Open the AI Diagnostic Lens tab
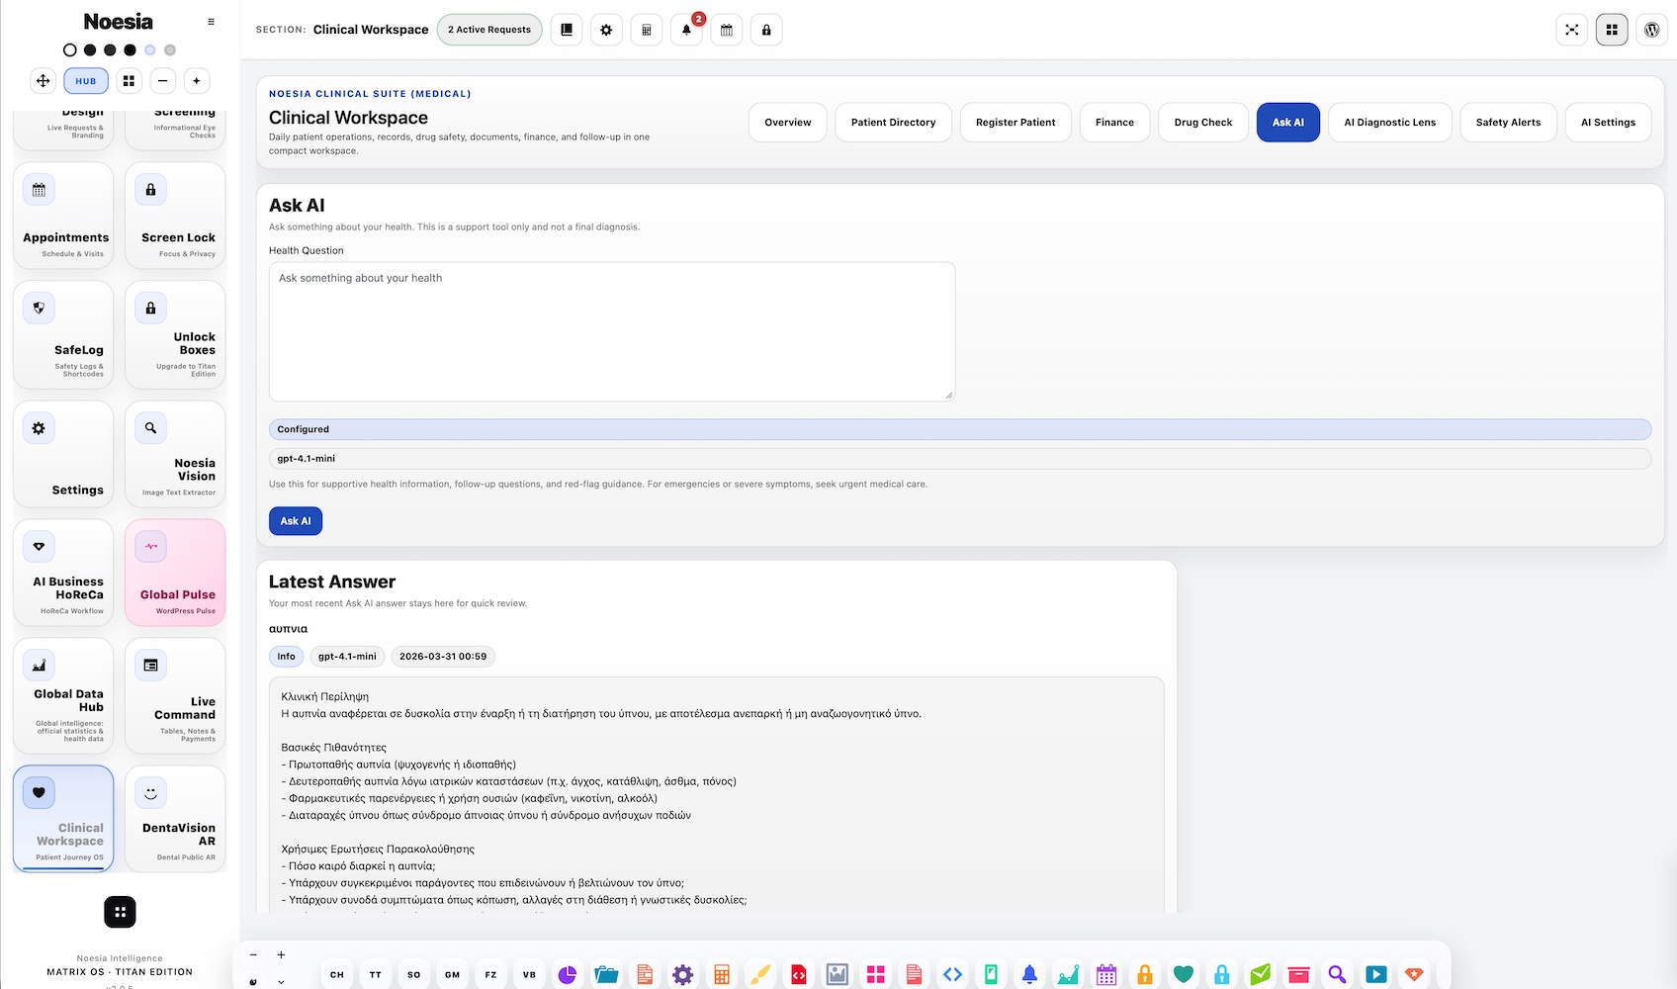1677x989 pixels. point(1389,123)
